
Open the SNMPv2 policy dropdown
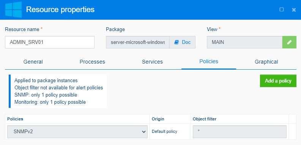click(77, 132)
